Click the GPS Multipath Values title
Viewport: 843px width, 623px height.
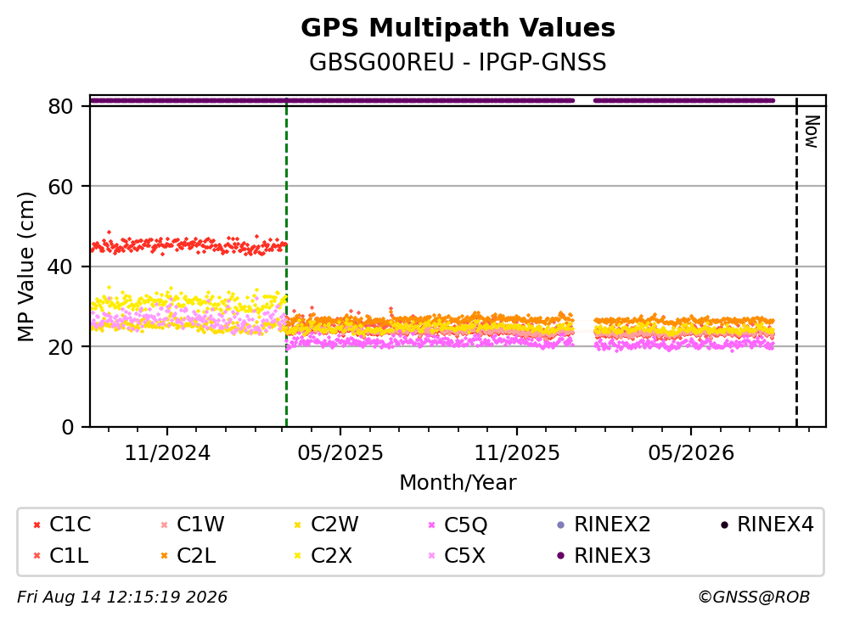458,27
